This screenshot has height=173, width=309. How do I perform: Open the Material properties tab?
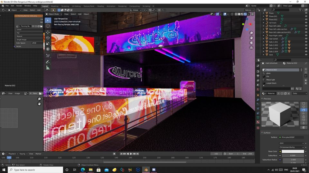pos(258,122)
